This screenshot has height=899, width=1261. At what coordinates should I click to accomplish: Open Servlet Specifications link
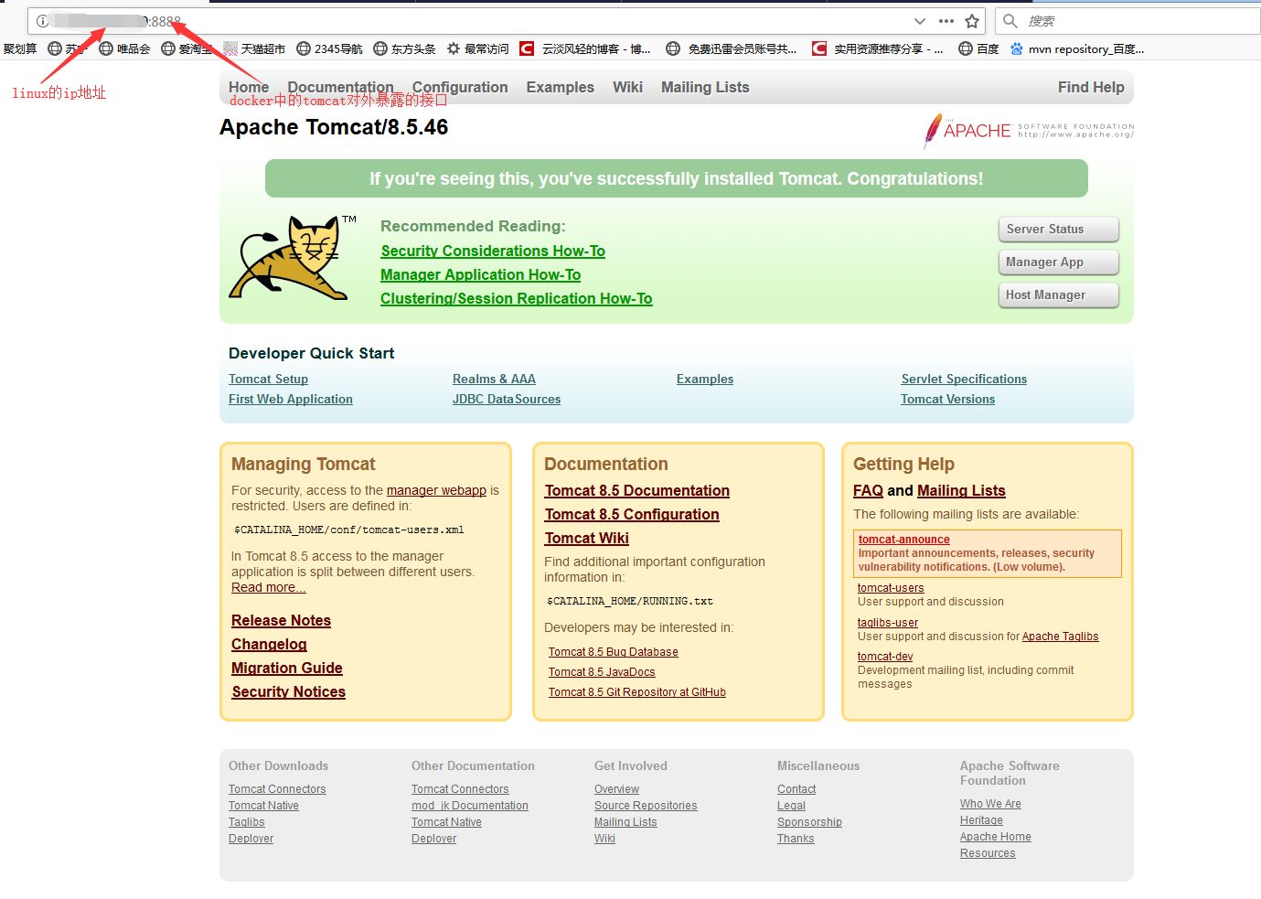[x=964, y=380]
